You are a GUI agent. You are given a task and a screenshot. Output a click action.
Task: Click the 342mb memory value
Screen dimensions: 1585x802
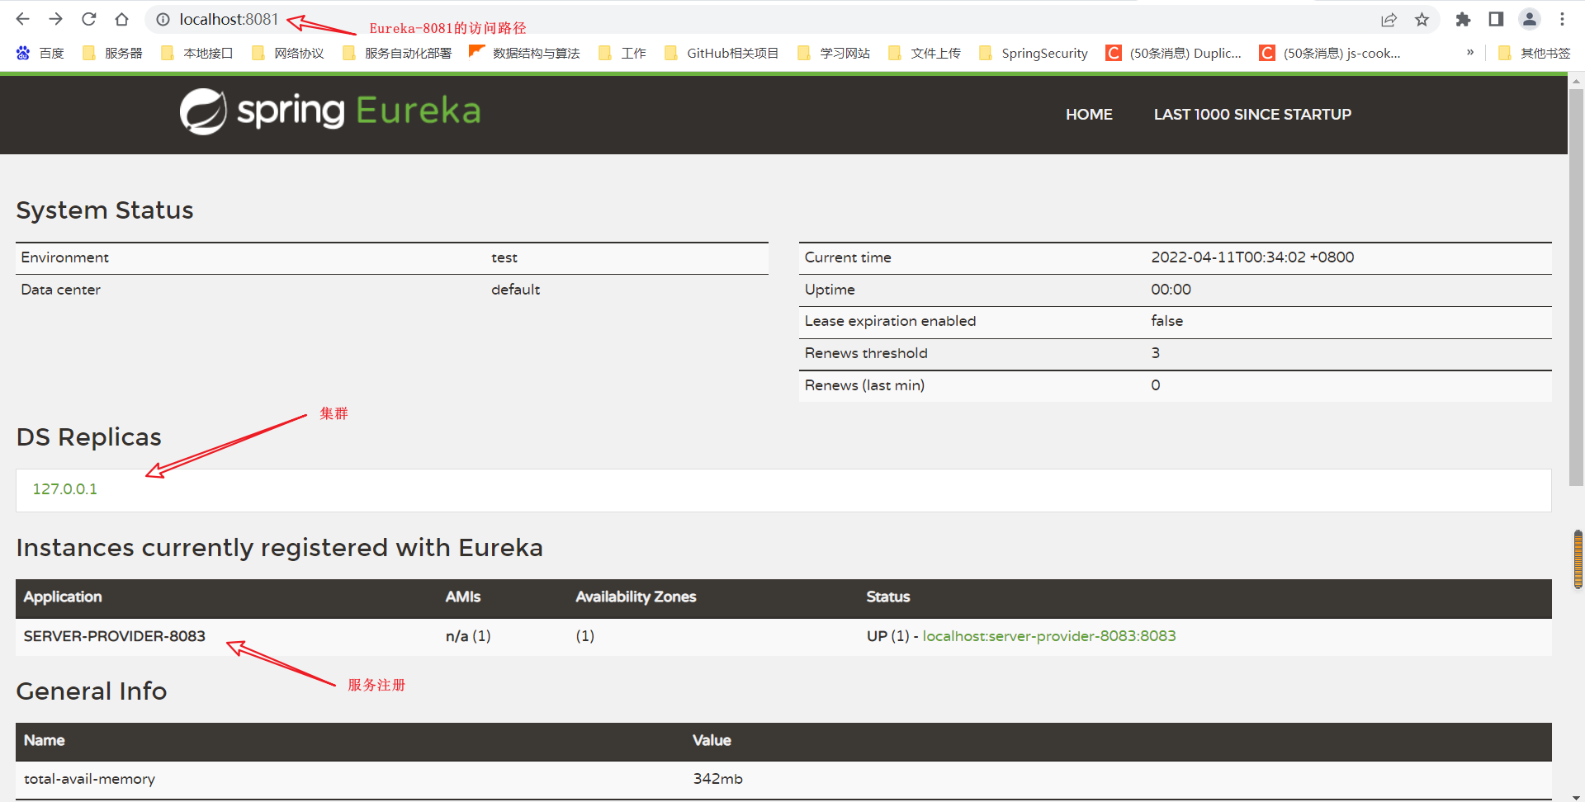717,779
